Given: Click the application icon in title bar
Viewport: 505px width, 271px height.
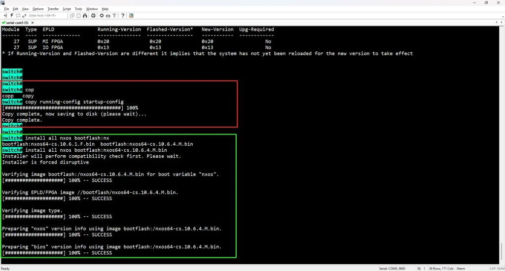Looking at the screenshot, I should 3,2.
